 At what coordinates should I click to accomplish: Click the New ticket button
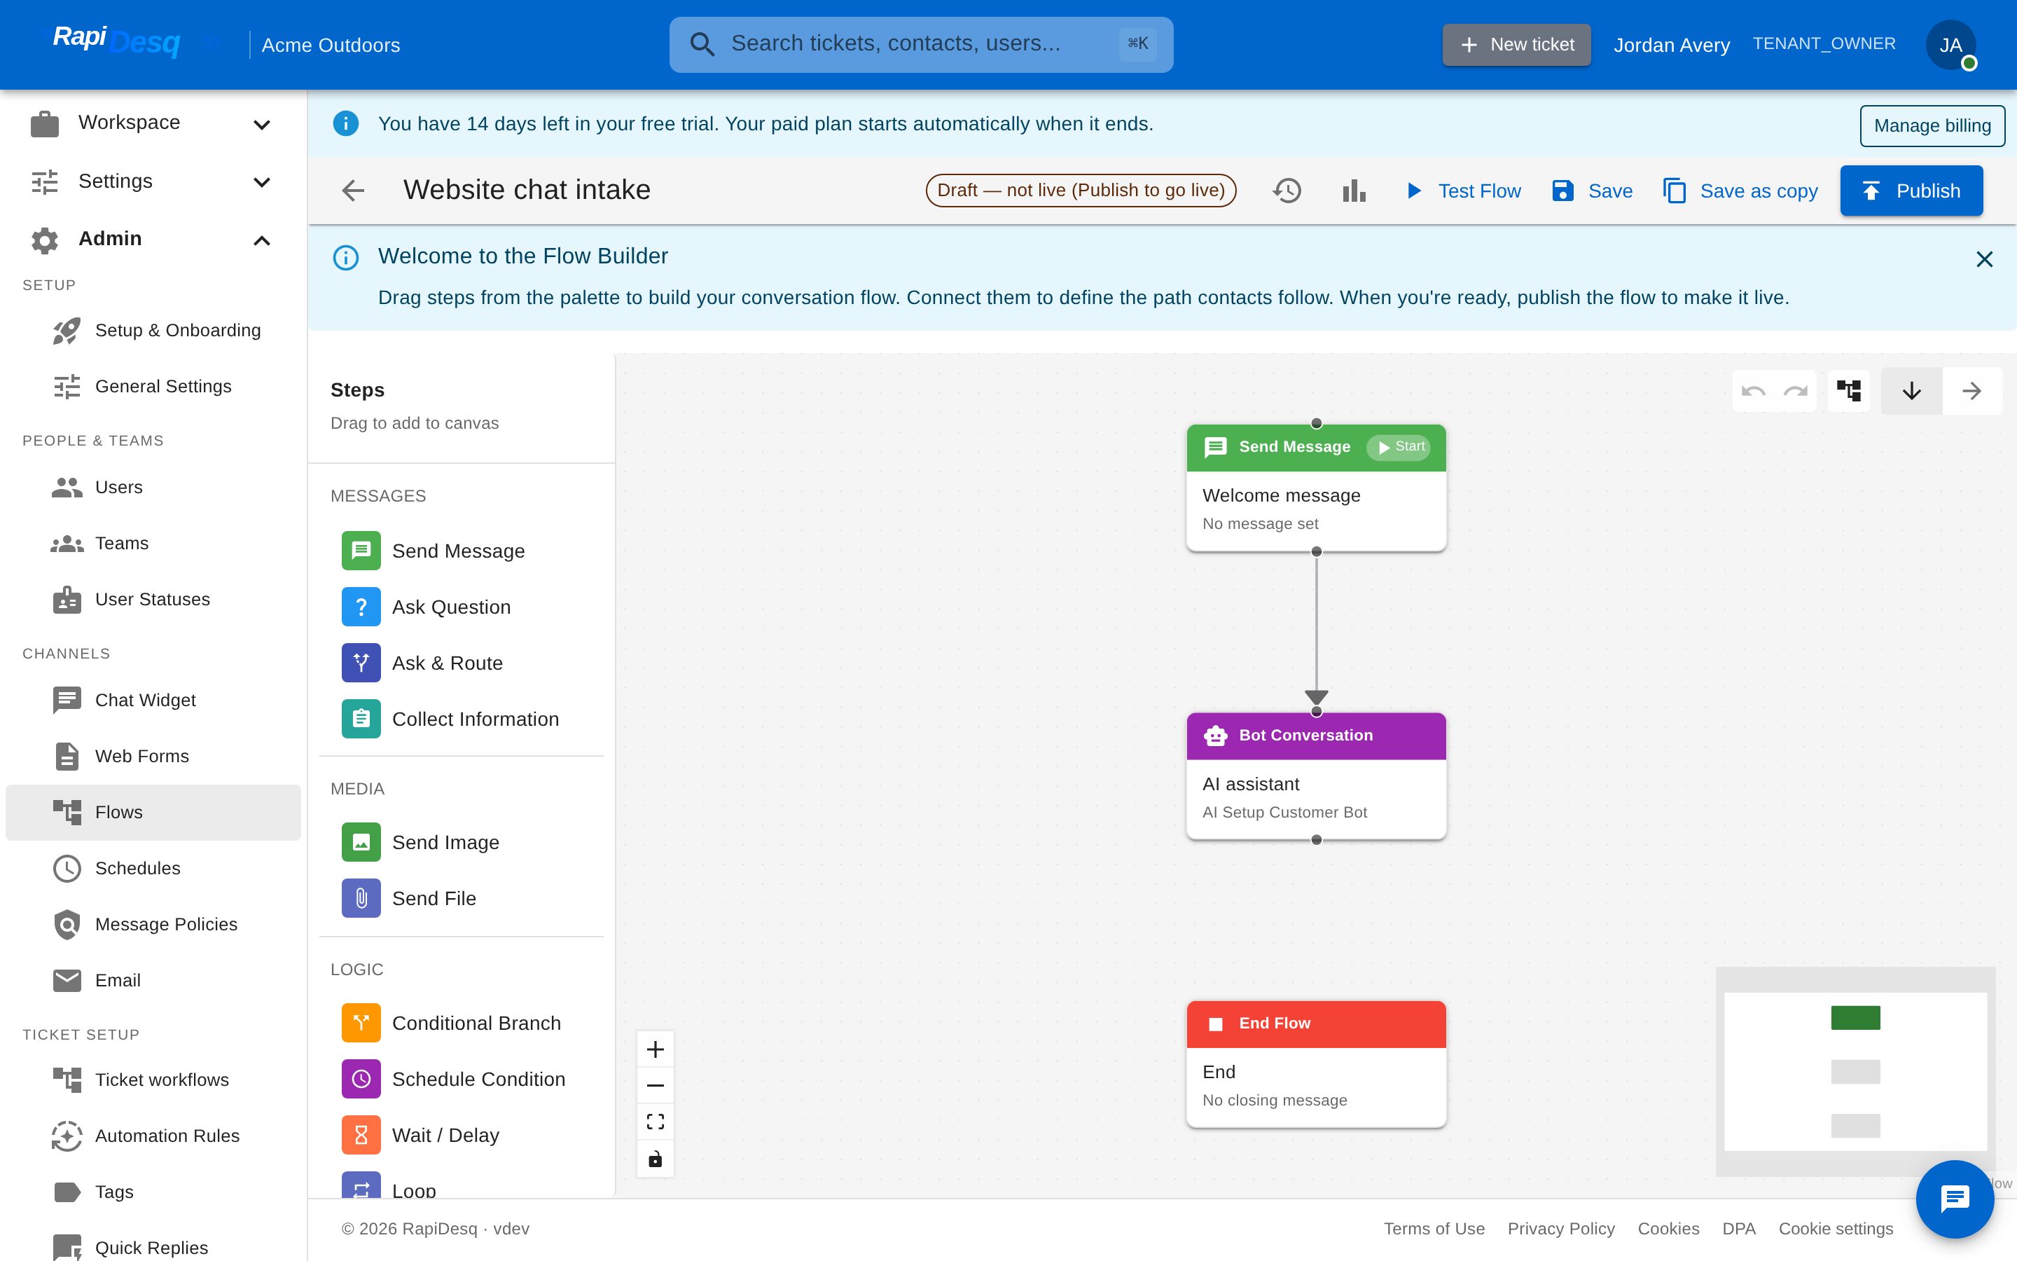[x=1516, y=44]
